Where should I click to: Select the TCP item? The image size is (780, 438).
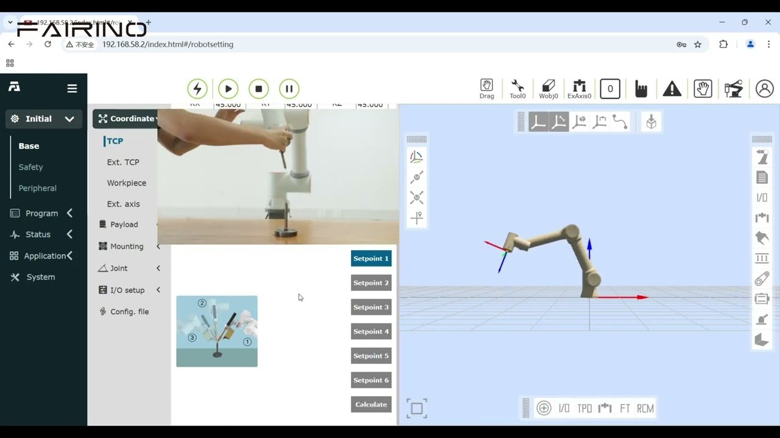tap(115, 141)
